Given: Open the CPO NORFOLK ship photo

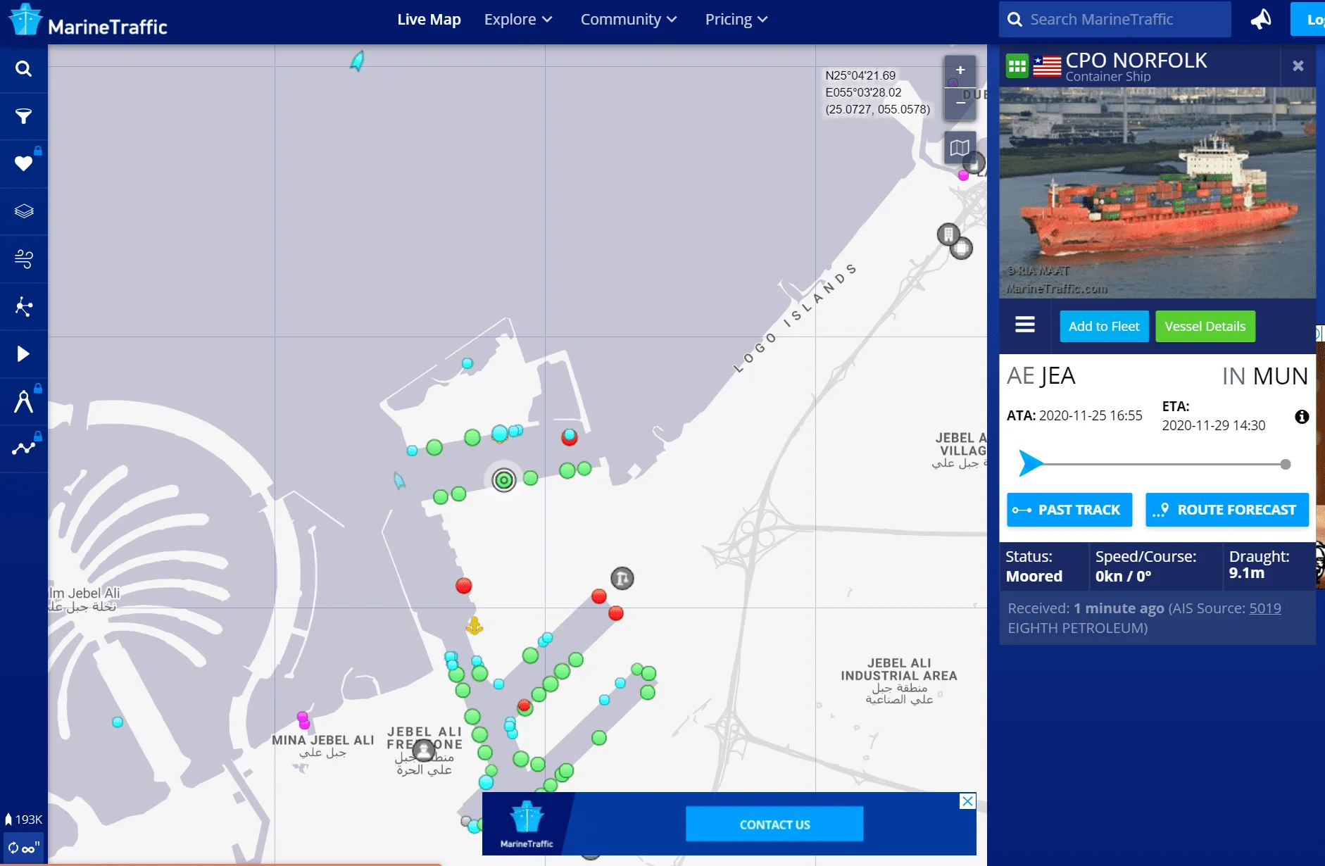Looking at the screenshot, I should pos(1157,193).
